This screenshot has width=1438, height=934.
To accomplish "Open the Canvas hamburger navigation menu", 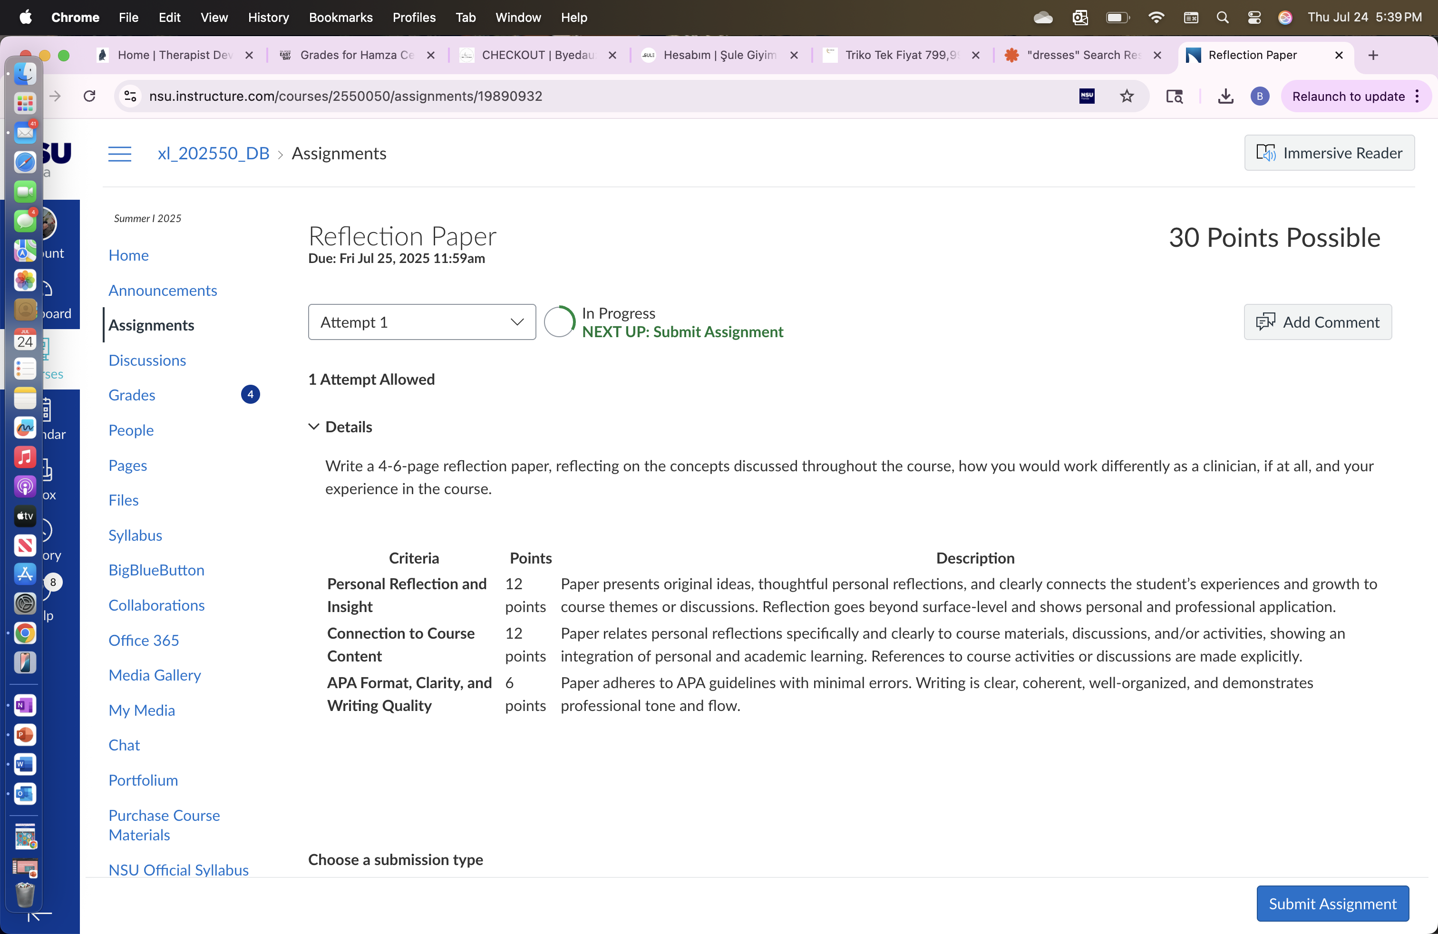I will (x=120, y=154).
